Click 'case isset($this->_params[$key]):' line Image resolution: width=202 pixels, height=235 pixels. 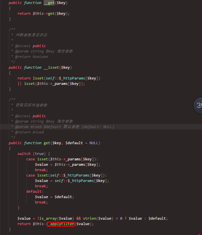tap(62, 159)
